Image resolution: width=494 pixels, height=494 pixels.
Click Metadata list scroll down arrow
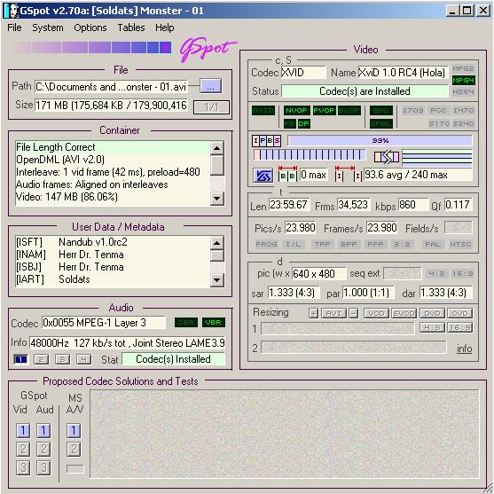(217, 279)
